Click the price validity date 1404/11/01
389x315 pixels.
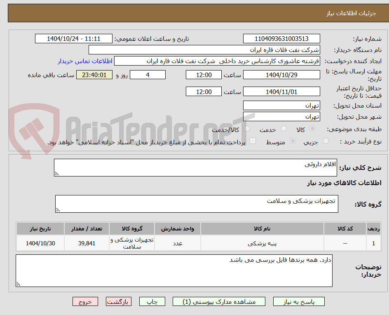coord(281,92)
